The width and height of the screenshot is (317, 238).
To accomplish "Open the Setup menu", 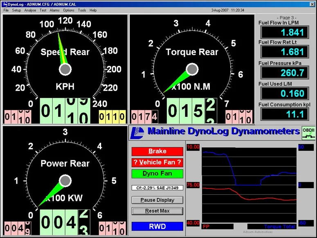I will 16,10.
